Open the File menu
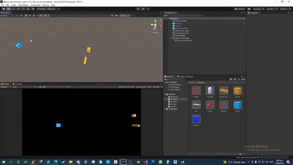 (x=2, y=5)
